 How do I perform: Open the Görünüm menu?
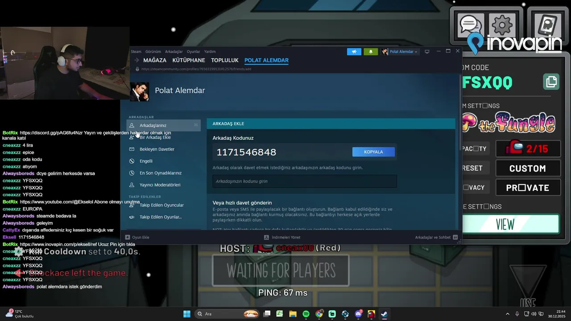click(x=153, y=52)
